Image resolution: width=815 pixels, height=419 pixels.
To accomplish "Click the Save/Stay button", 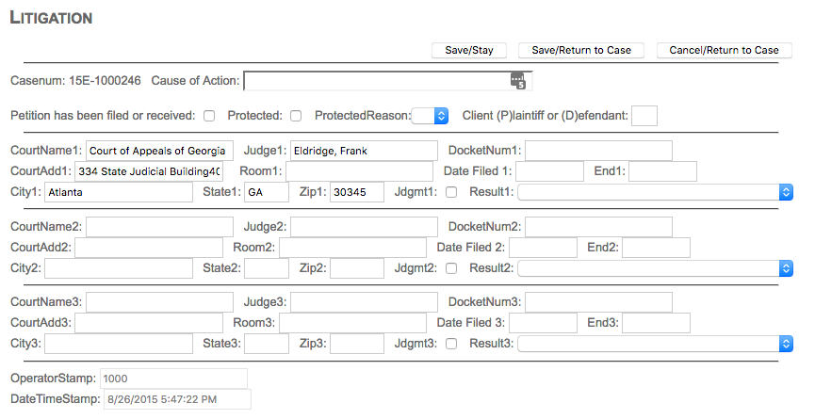I will click(469, 50).
